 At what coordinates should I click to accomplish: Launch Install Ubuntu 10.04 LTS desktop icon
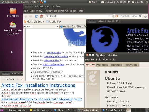pos(13,28)
